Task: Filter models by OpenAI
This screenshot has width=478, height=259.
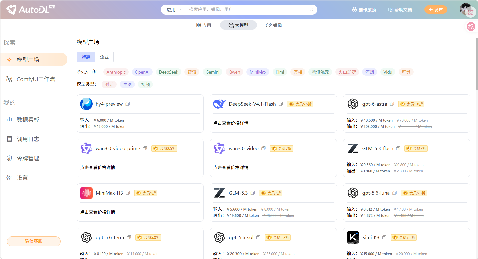Action: click(x=142, y=72)
